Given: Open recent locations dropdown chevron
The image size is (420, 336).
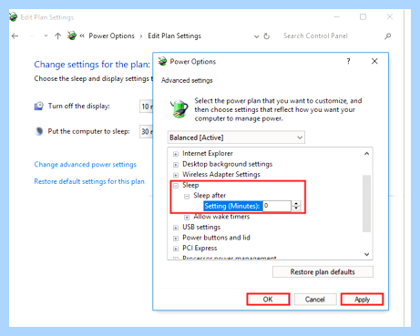Looking at the screenshot, I should click(46, 36).
